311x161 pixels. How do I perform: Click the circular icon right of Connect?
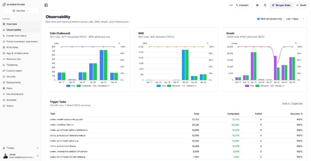pyautogui.click(x=257, y=5)
